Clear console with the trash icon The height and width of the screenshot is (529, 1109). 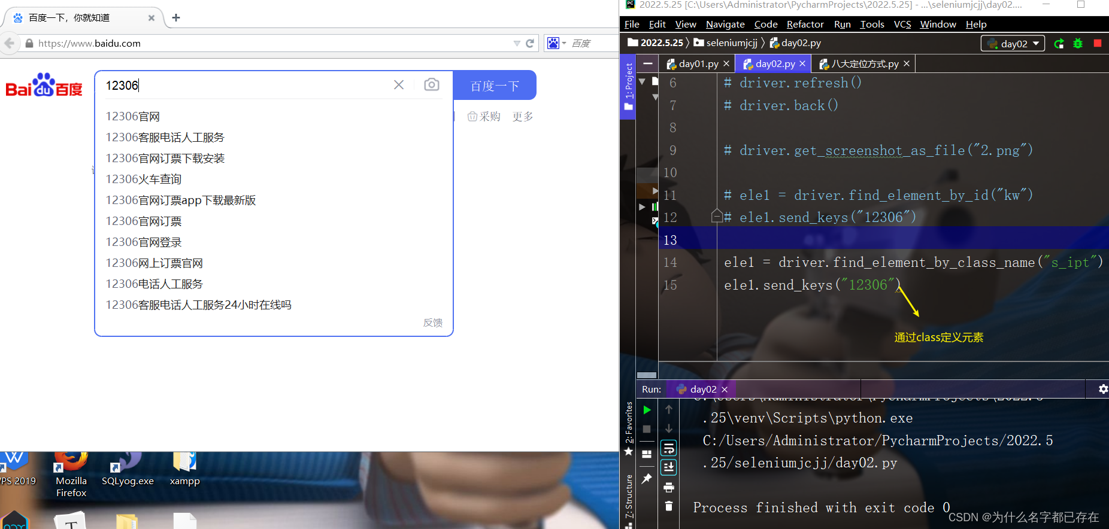669,506
